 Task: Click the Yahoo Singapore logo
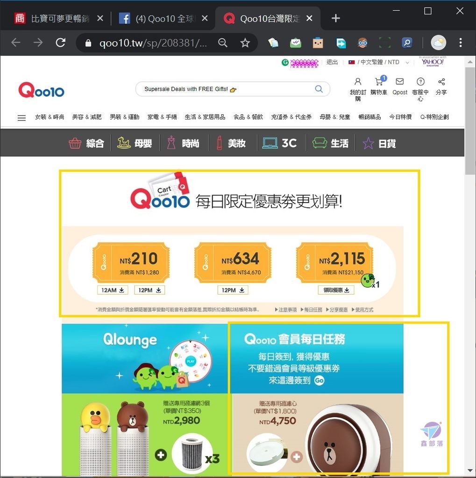pyautogui.click(x=433, y=62)
